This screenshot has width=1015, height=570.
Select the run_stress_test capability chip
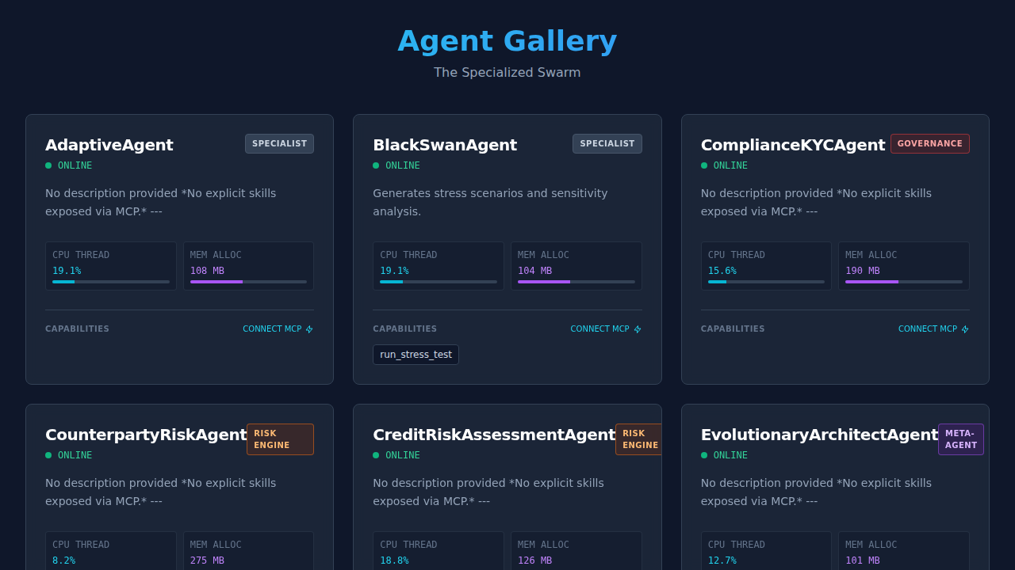tap(416, 355)
